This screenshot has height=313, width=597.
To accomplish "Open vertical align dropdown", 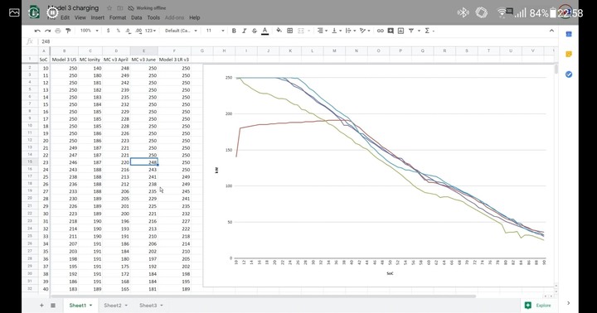I will [336, 31].
